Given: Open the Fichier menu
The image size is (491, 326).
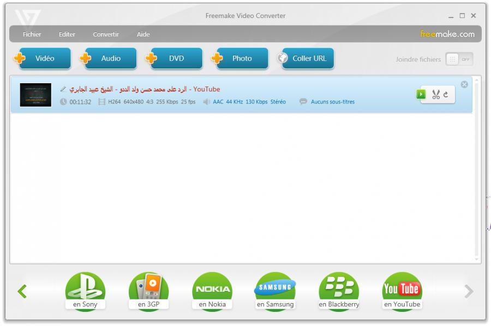Looking at the screenshot, I should [x=32, y=34].
